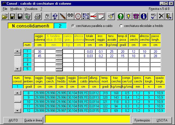The image size is (175, 125).
Task: Click the ABC spell check icon
Action: pos(154,16)
